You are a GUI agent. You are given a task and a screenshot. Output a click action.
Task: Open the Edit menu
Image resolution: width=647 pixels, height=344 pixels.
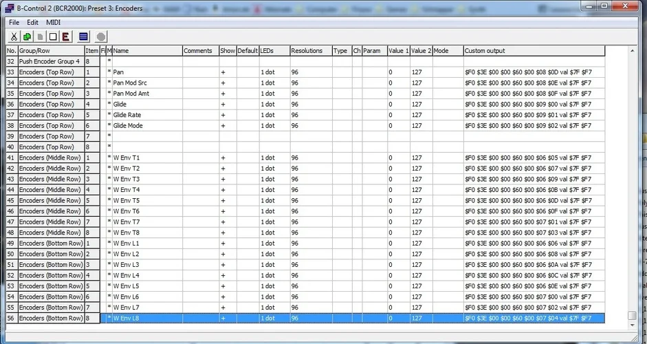[x=32, y=22]
